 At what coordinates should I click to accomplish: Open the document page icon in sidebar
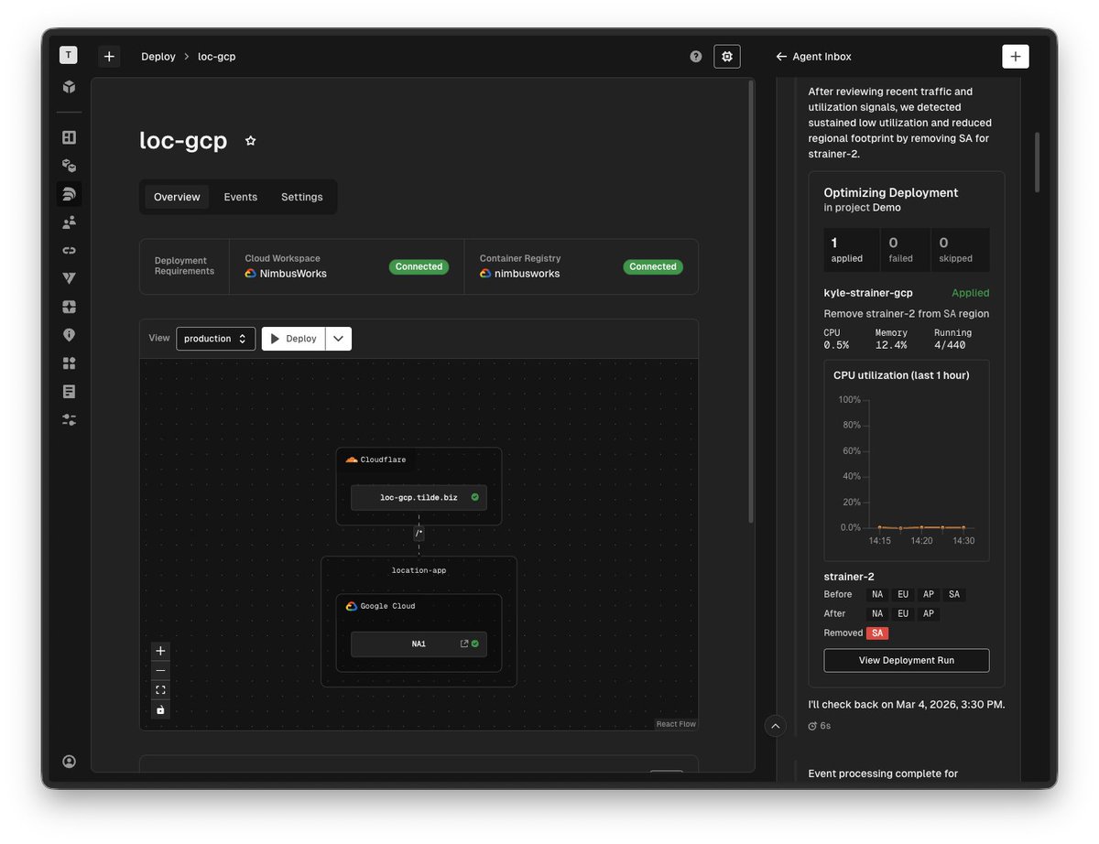[x=69, y=392]
